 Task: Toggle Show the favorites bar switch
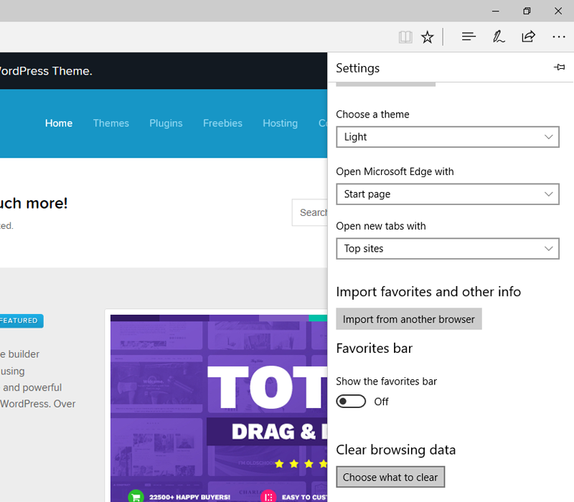pos(351,402)
